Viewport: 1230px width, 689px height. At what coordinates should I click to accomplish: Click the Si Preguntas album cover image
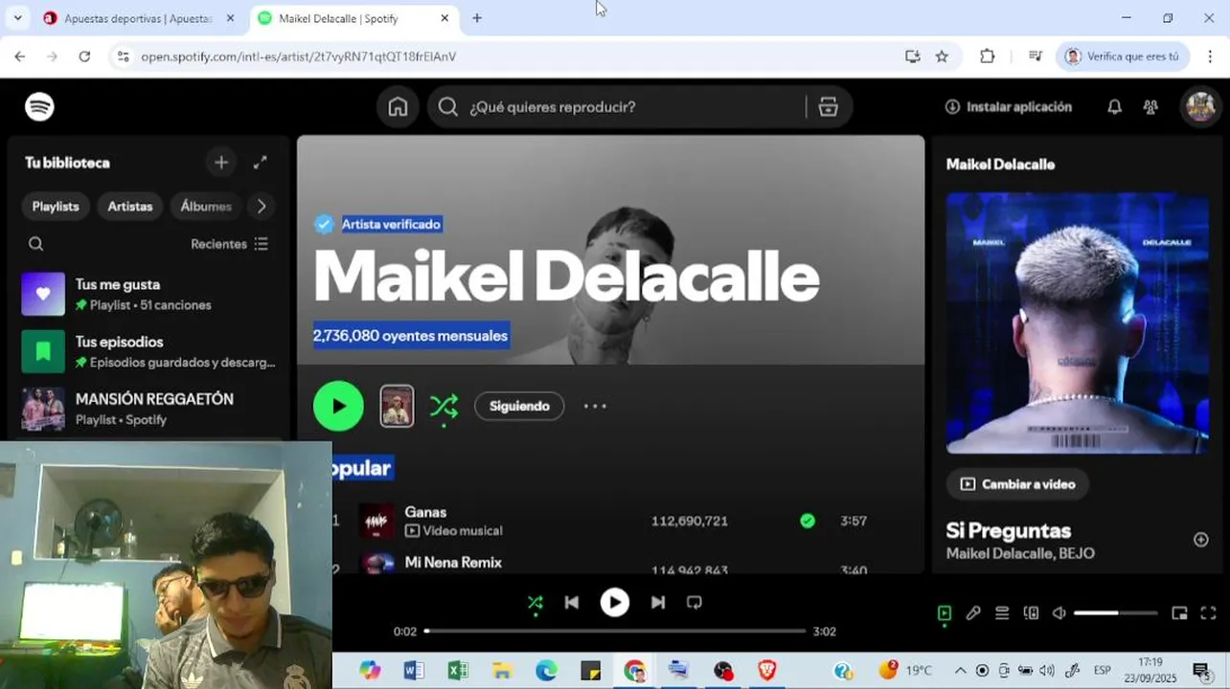point(1078,322)
